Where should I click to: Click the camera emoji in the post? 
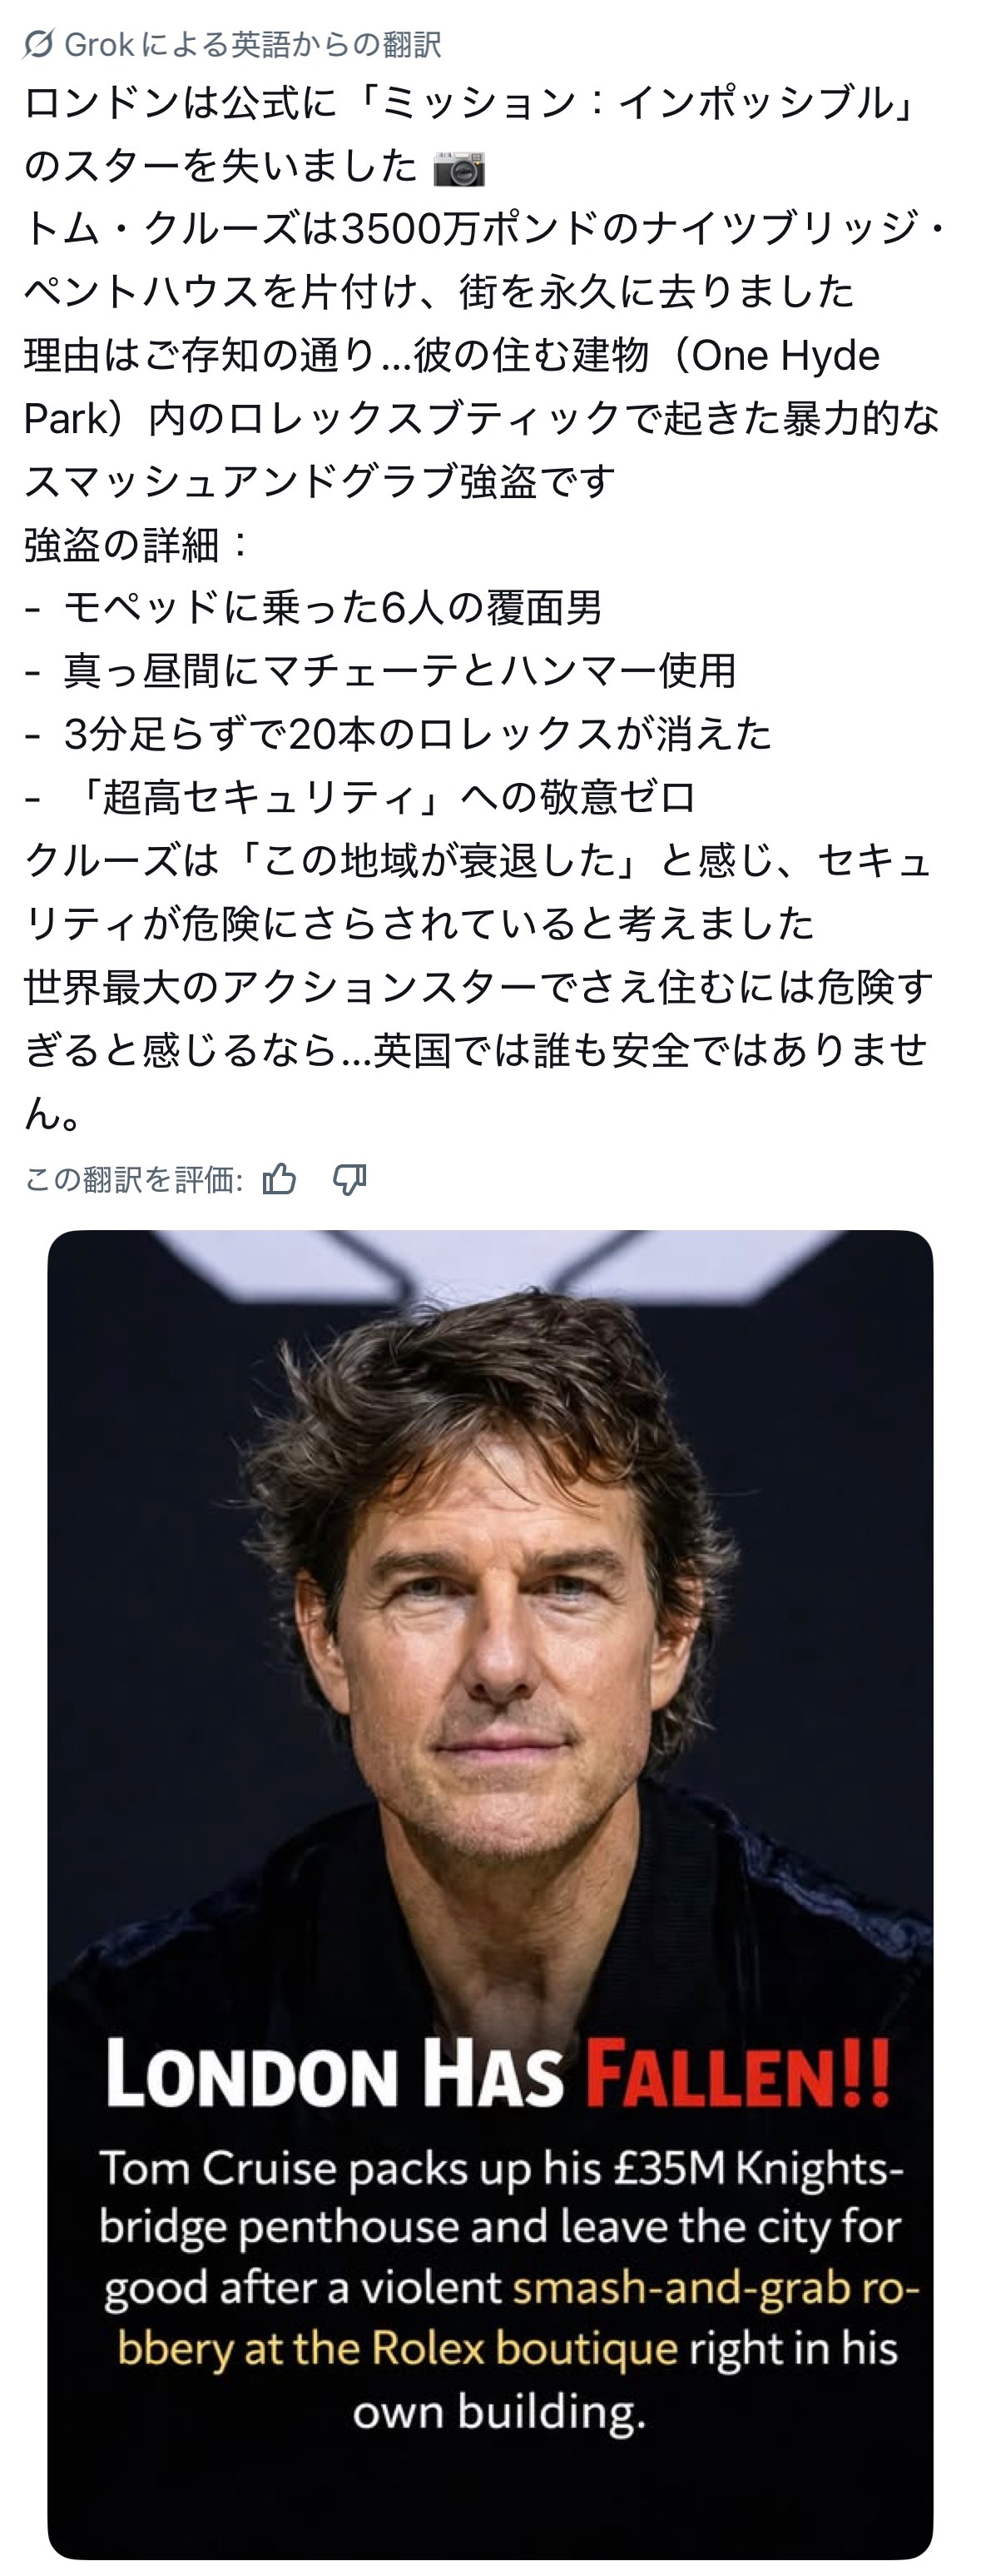pos(458,168)
